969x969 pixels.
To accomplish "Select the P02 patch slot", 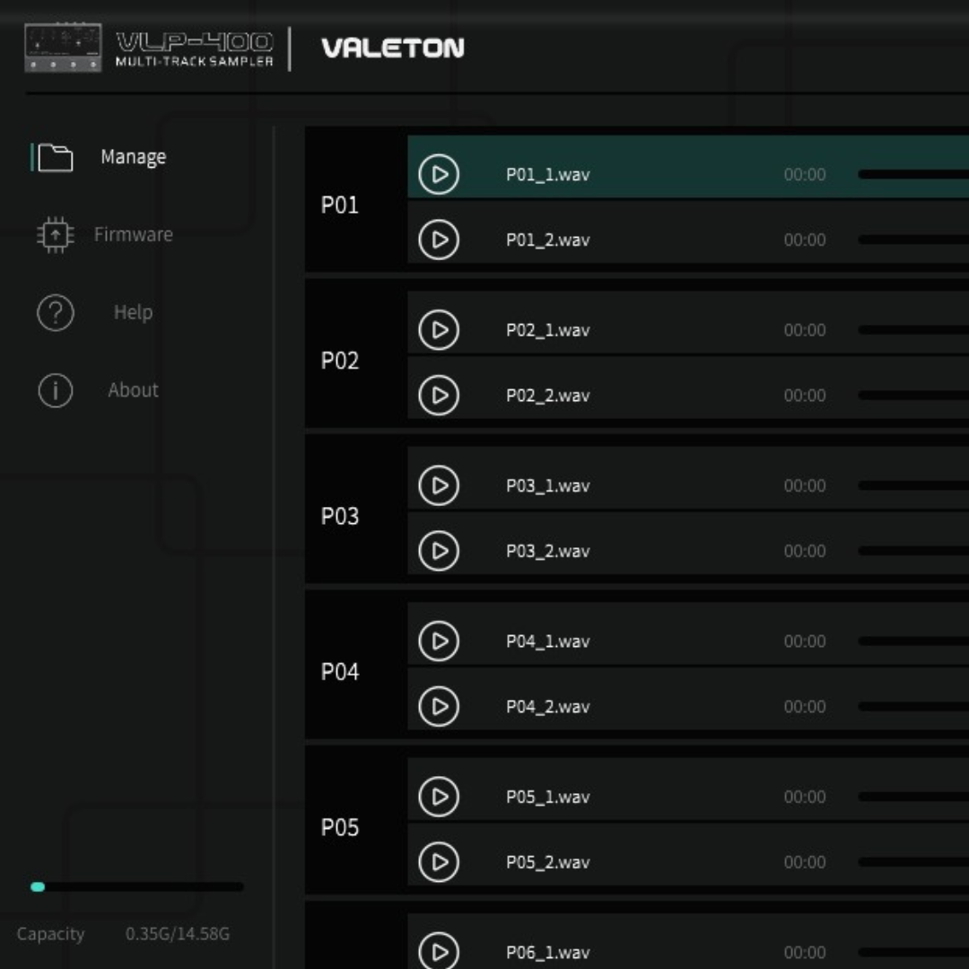I will [340, 361].
